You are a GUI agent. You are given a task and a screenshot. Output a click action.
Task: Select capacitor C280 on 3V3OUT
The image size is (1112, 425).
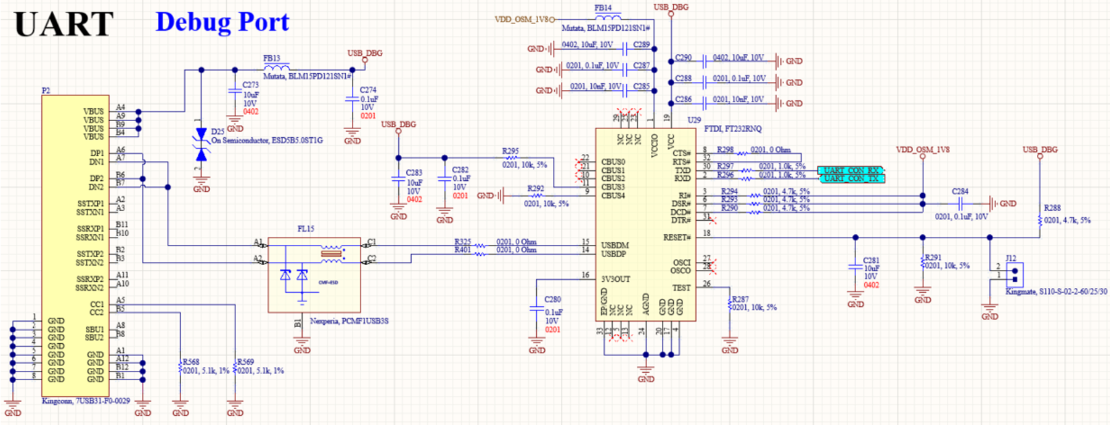click(537, 309)
